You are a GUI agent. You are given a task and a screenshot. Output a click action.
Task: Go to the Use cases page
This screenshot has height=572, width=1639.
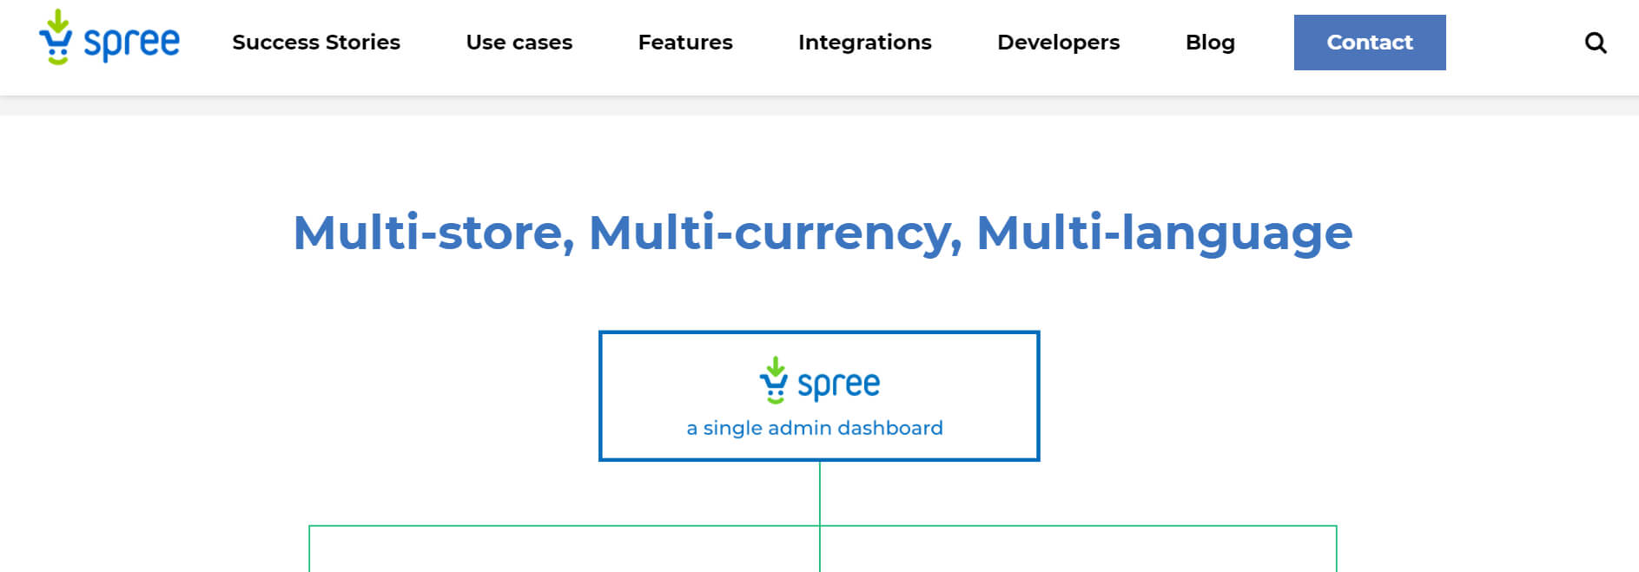pyautogui.click(x=519, y=43)
